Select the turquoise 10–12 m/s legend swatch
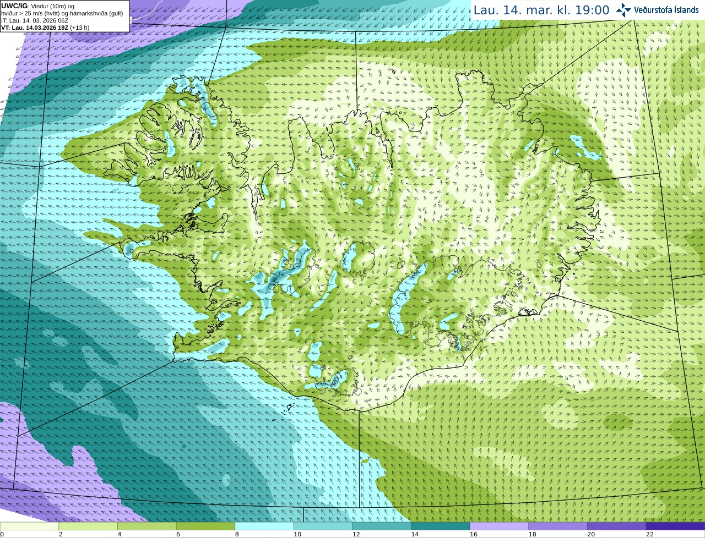 [323, 526]
